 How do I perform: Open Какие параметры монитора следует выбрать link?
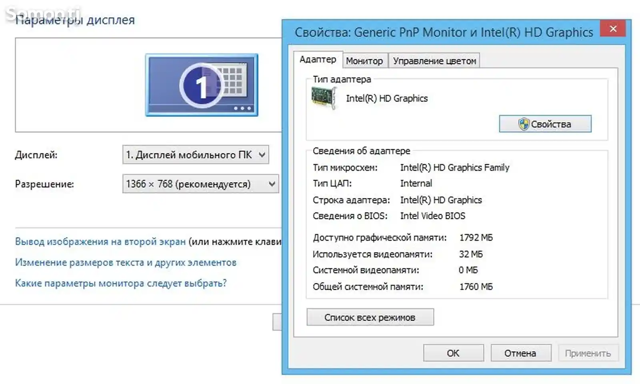point(121,283)
